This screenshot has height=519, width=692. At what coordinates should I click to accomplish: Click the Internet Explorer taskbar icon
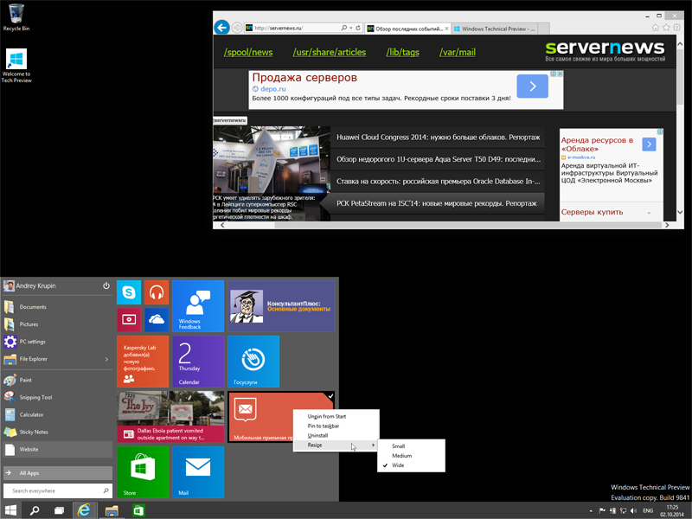point(86,510)
